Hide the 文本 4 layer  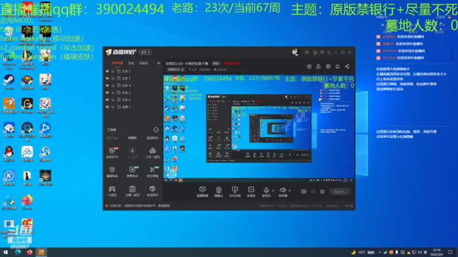tap(107, 85)
